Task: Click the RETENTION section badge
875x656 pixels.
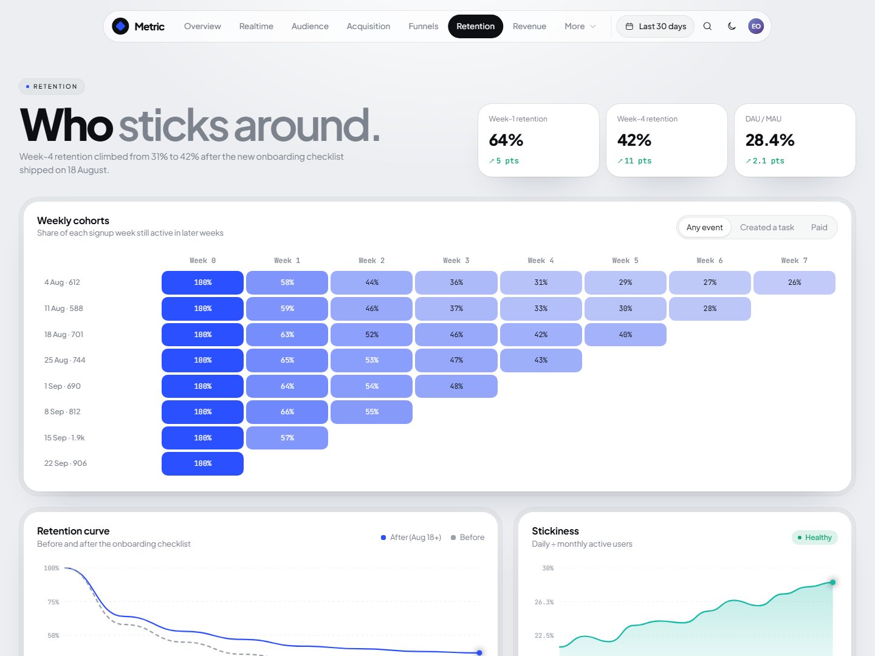Action: tap(52, 87)
